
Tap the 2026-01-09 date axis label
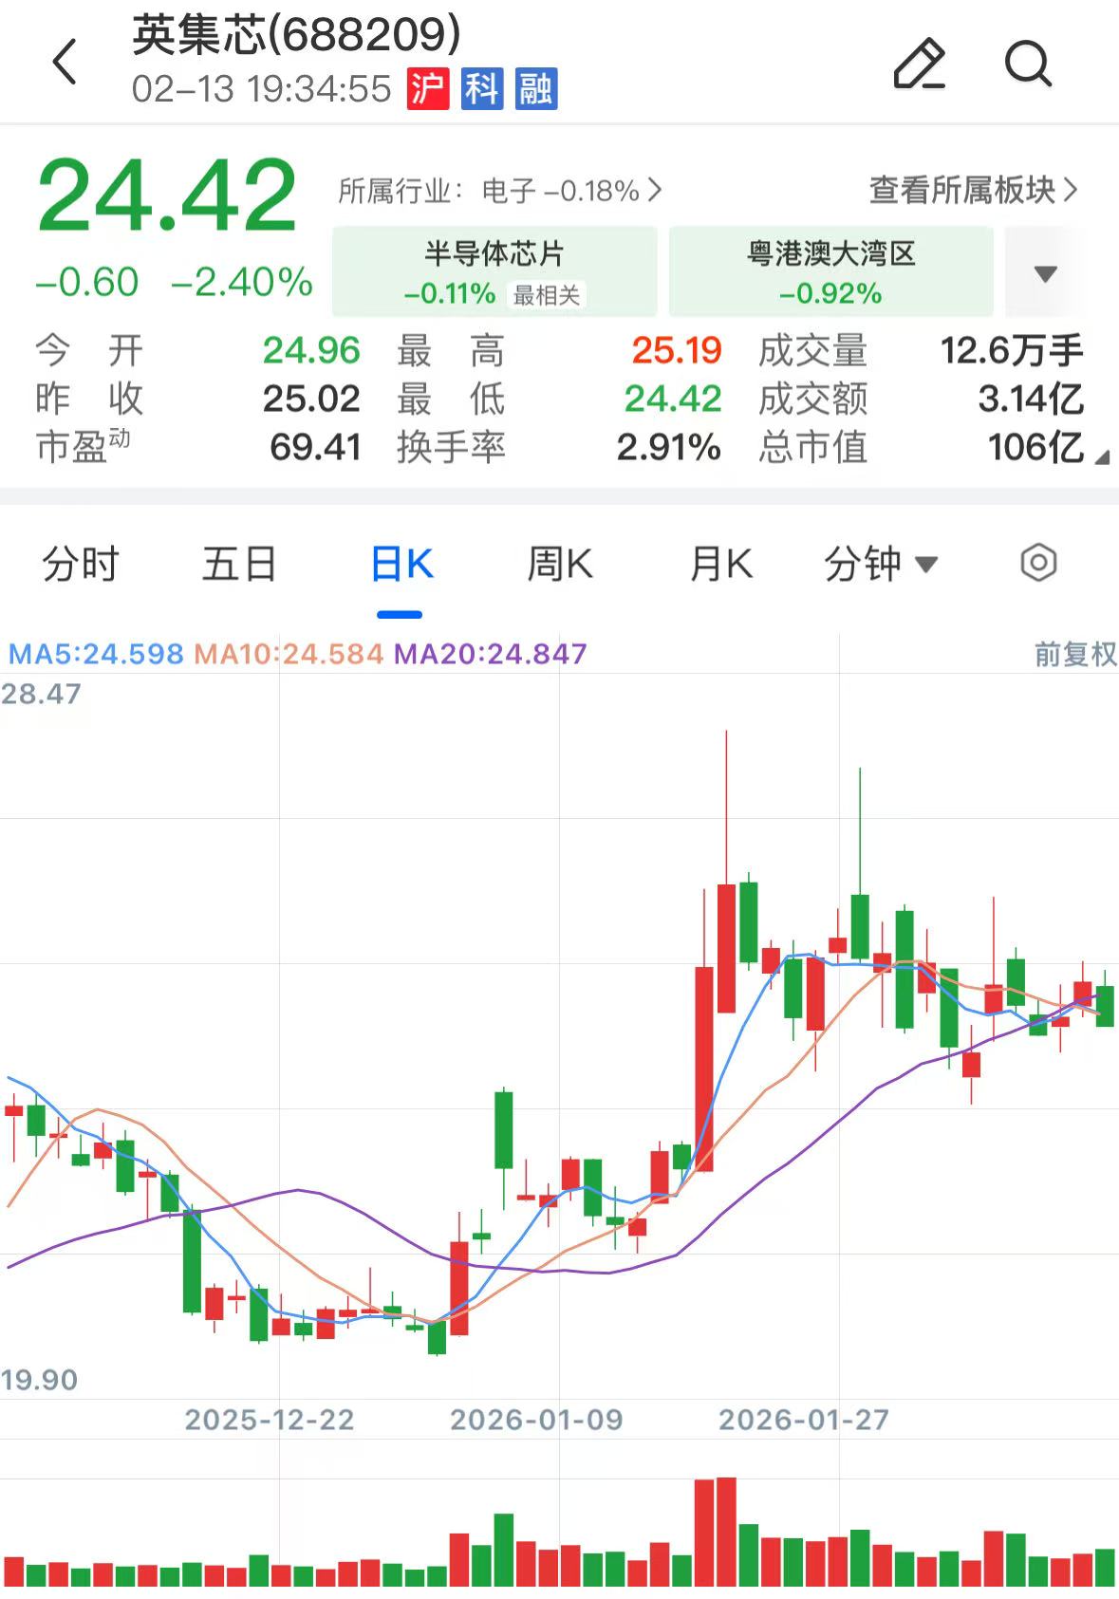pyautogui.click(x=536, y=1420)
